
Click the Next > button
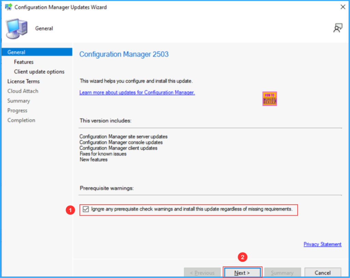[x=242, y=273]
